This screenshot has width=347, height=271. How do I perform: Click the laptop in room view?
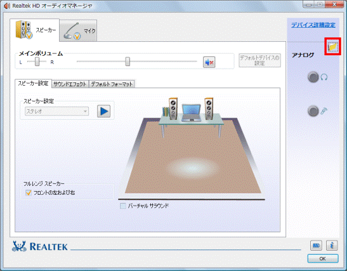[x=191, y=113]
